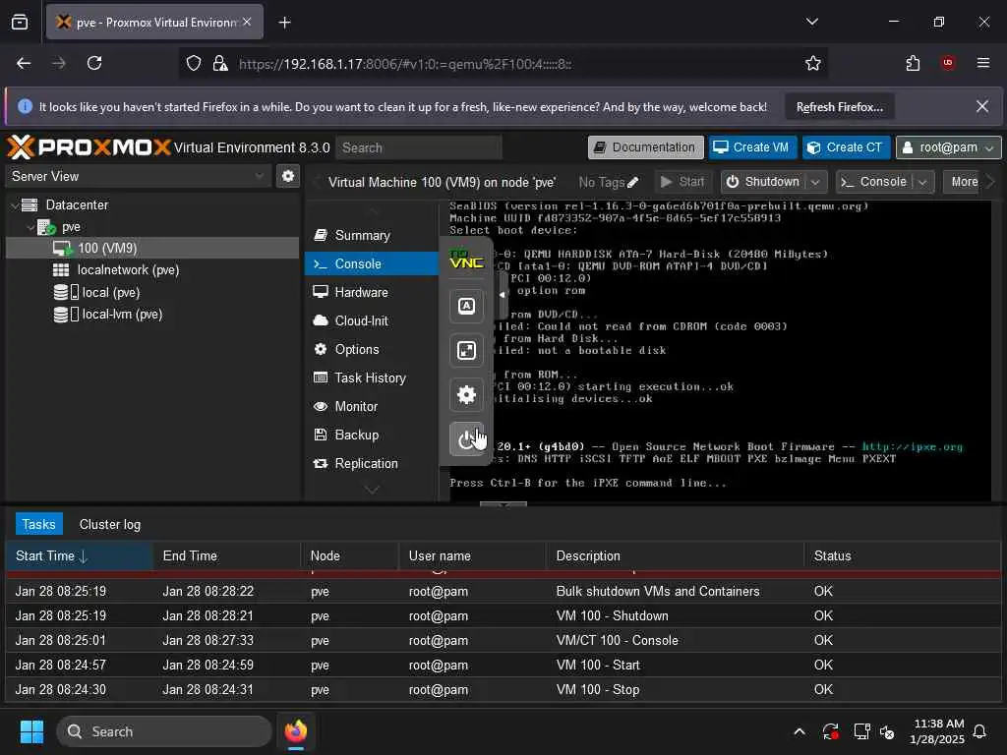This screenshot has height=755, width=1007.
Task: Open Windows notifications bell
Action: (x=979, y=731)
